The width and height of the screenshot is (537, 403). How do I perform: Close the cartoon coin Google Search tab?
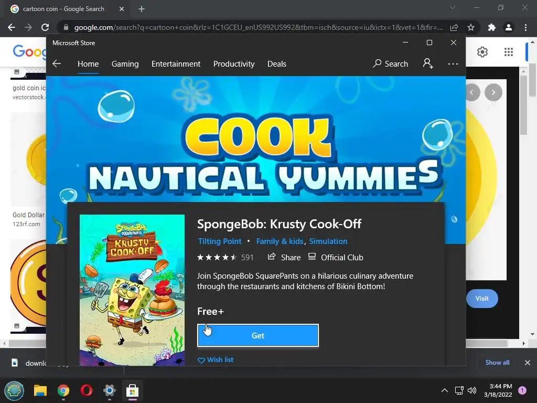(x=122, y=9)
